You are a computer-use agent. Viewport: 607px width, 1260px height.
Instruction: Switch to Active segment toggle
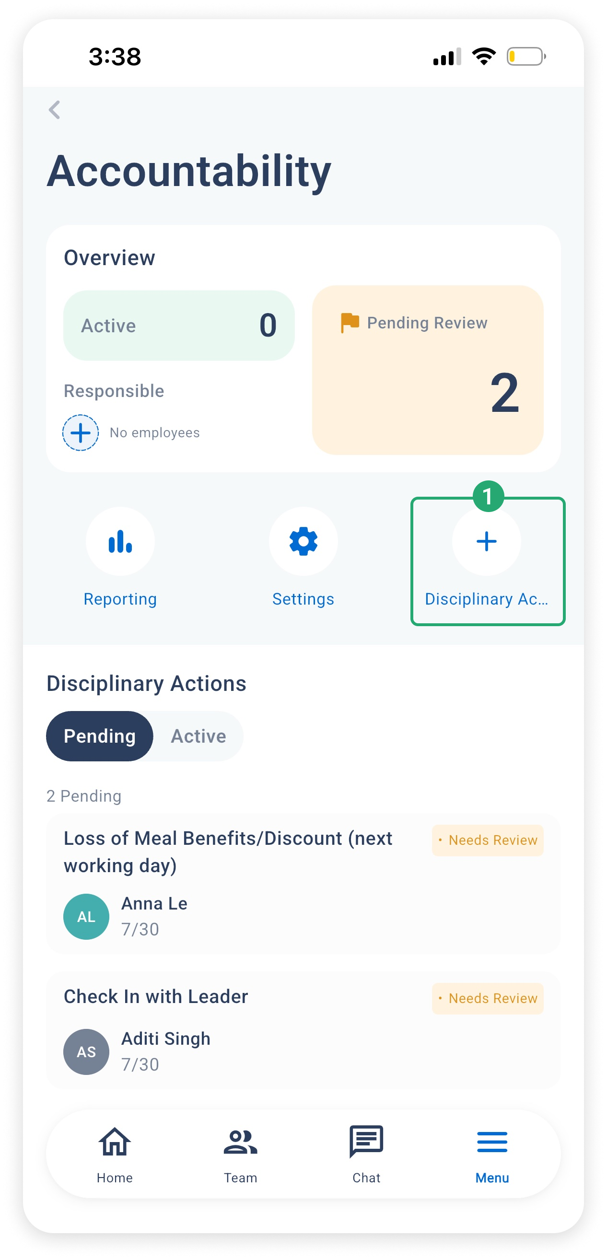tap(198, 735)
